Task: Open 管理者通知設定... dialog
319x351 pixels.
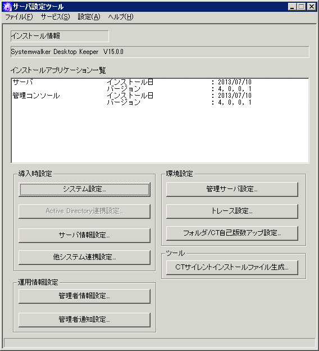Action: point(84,320)
